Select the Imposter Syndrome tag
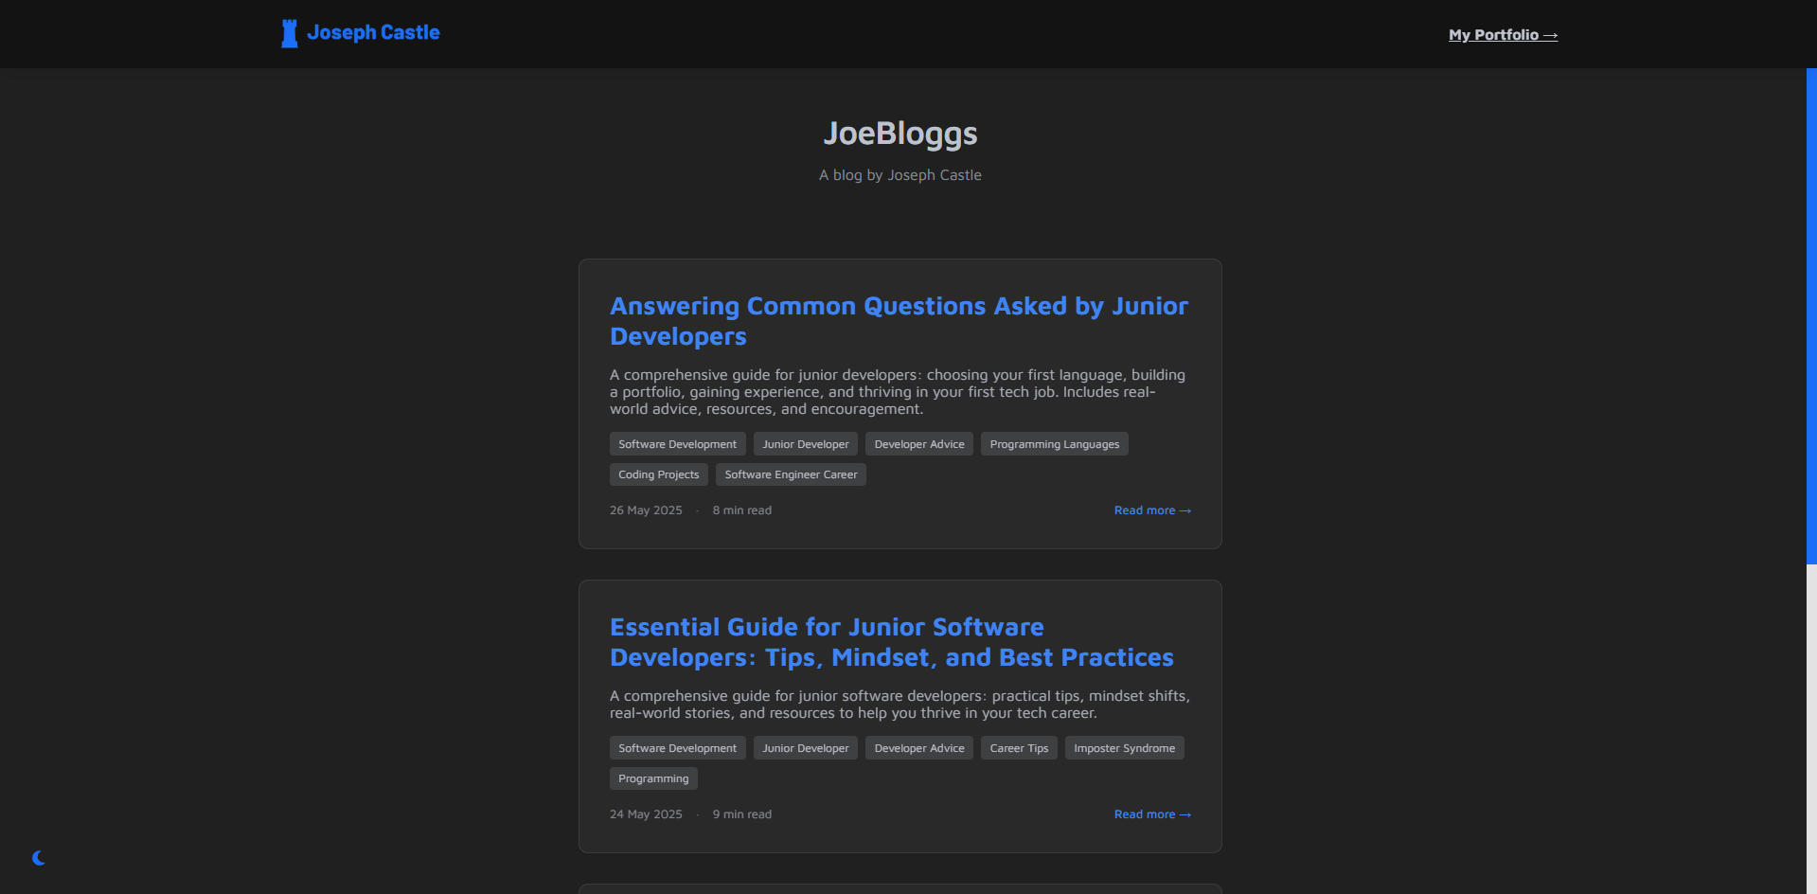The image size is (1817, 894). 1124,747
